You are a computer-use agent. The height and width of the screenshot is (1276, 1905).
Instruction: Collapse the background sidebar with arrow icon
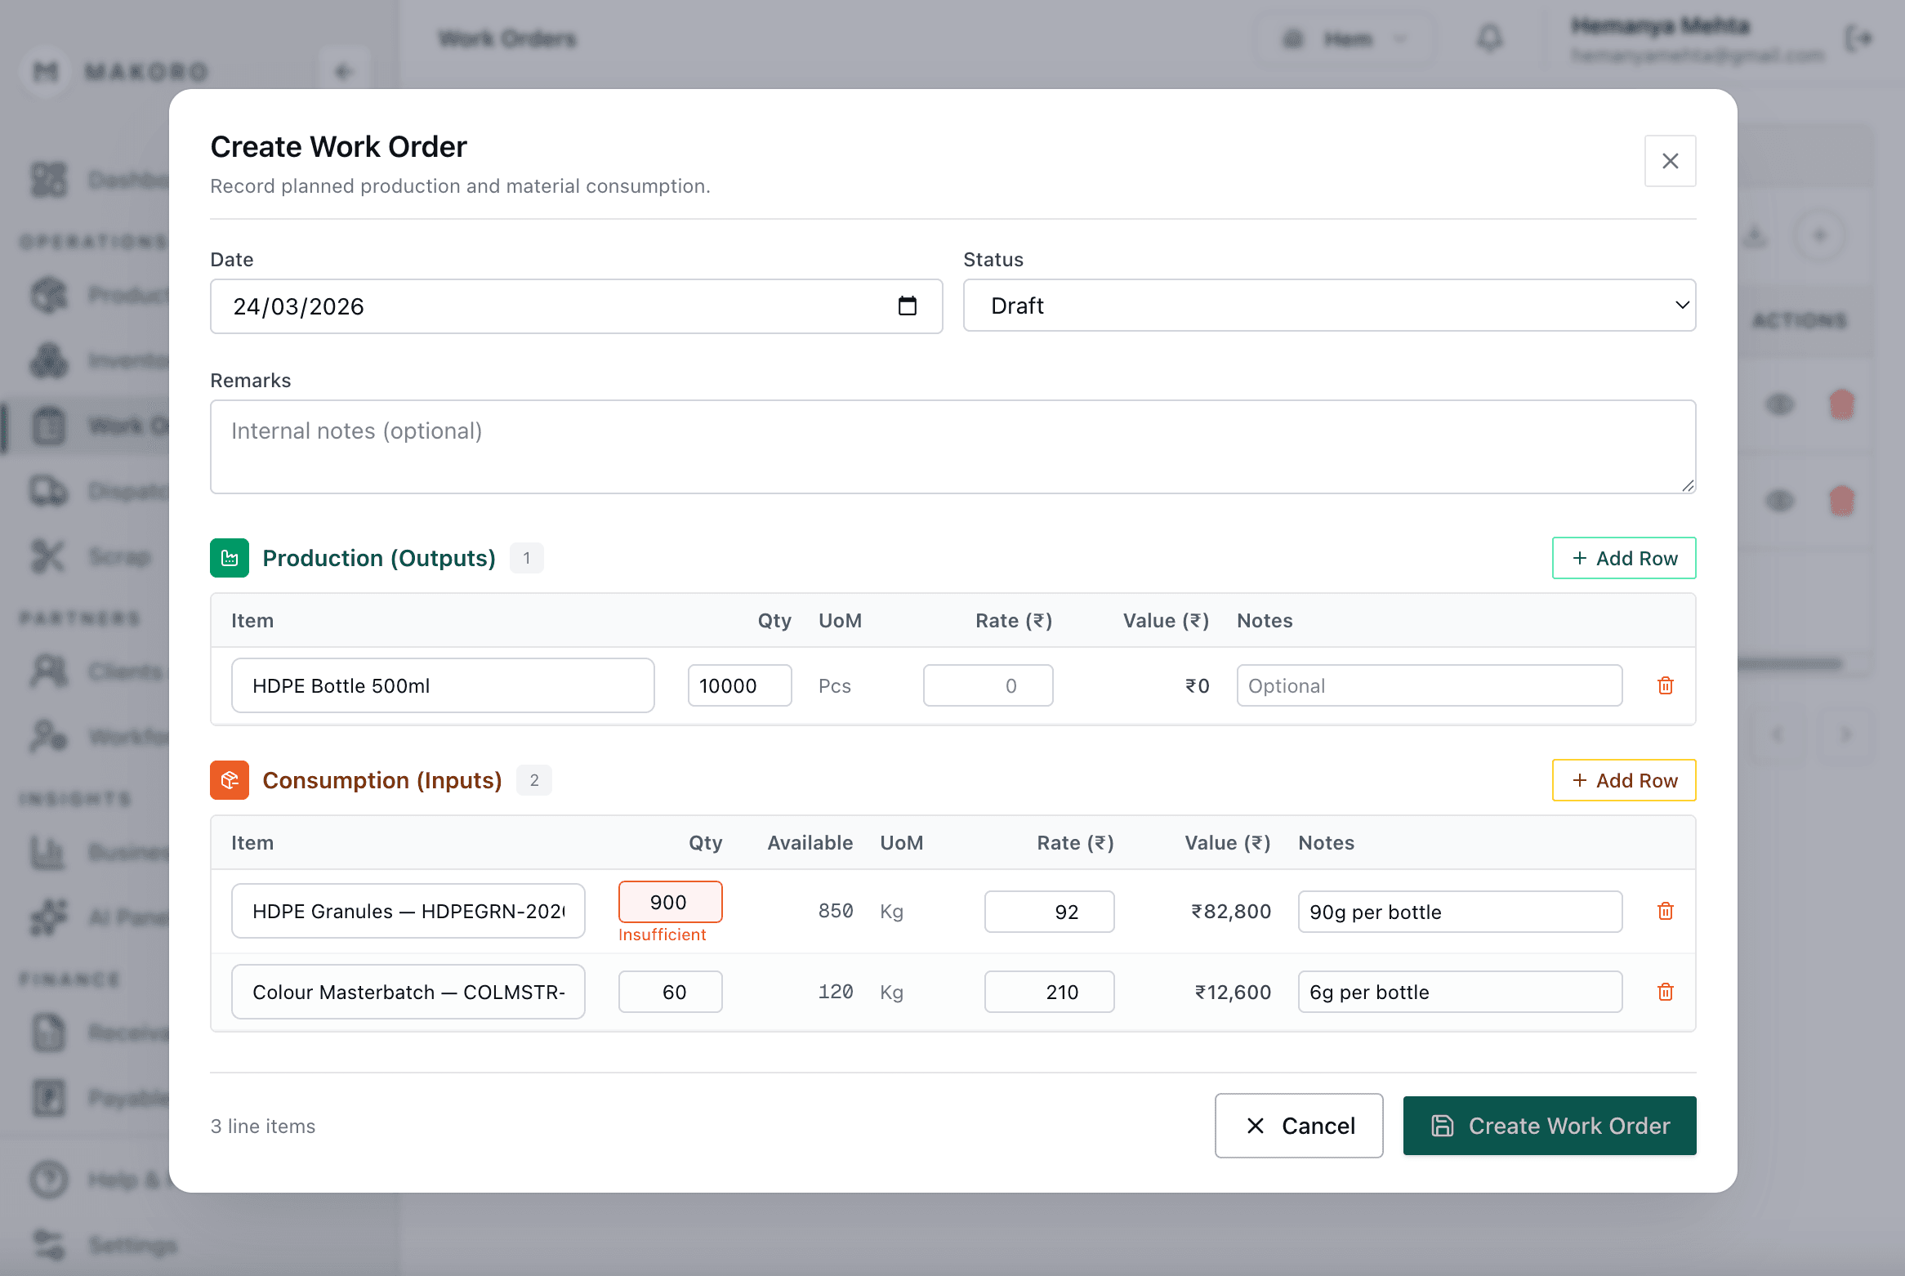(343, 72)
